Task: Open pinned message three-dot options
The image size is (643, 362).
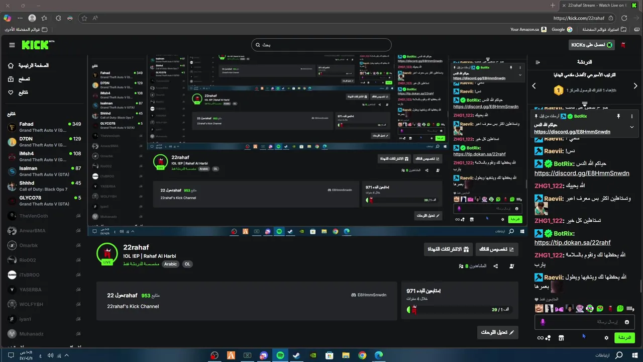Action: click(632, 116)
